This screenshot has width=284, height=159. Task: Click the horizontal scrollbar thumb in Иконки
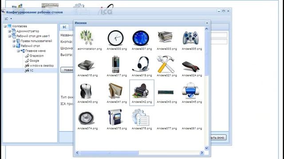tap(110, 153)
